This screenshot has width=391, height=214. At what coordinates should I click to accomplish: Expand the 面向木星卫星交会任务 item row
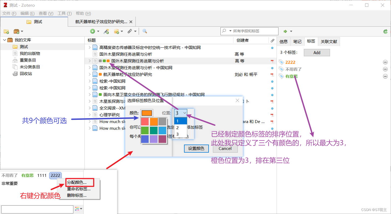point(90,94)
